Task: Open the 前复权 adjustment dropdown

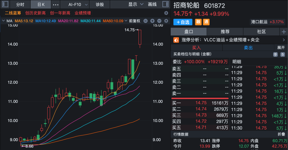Action: (134, 21)
